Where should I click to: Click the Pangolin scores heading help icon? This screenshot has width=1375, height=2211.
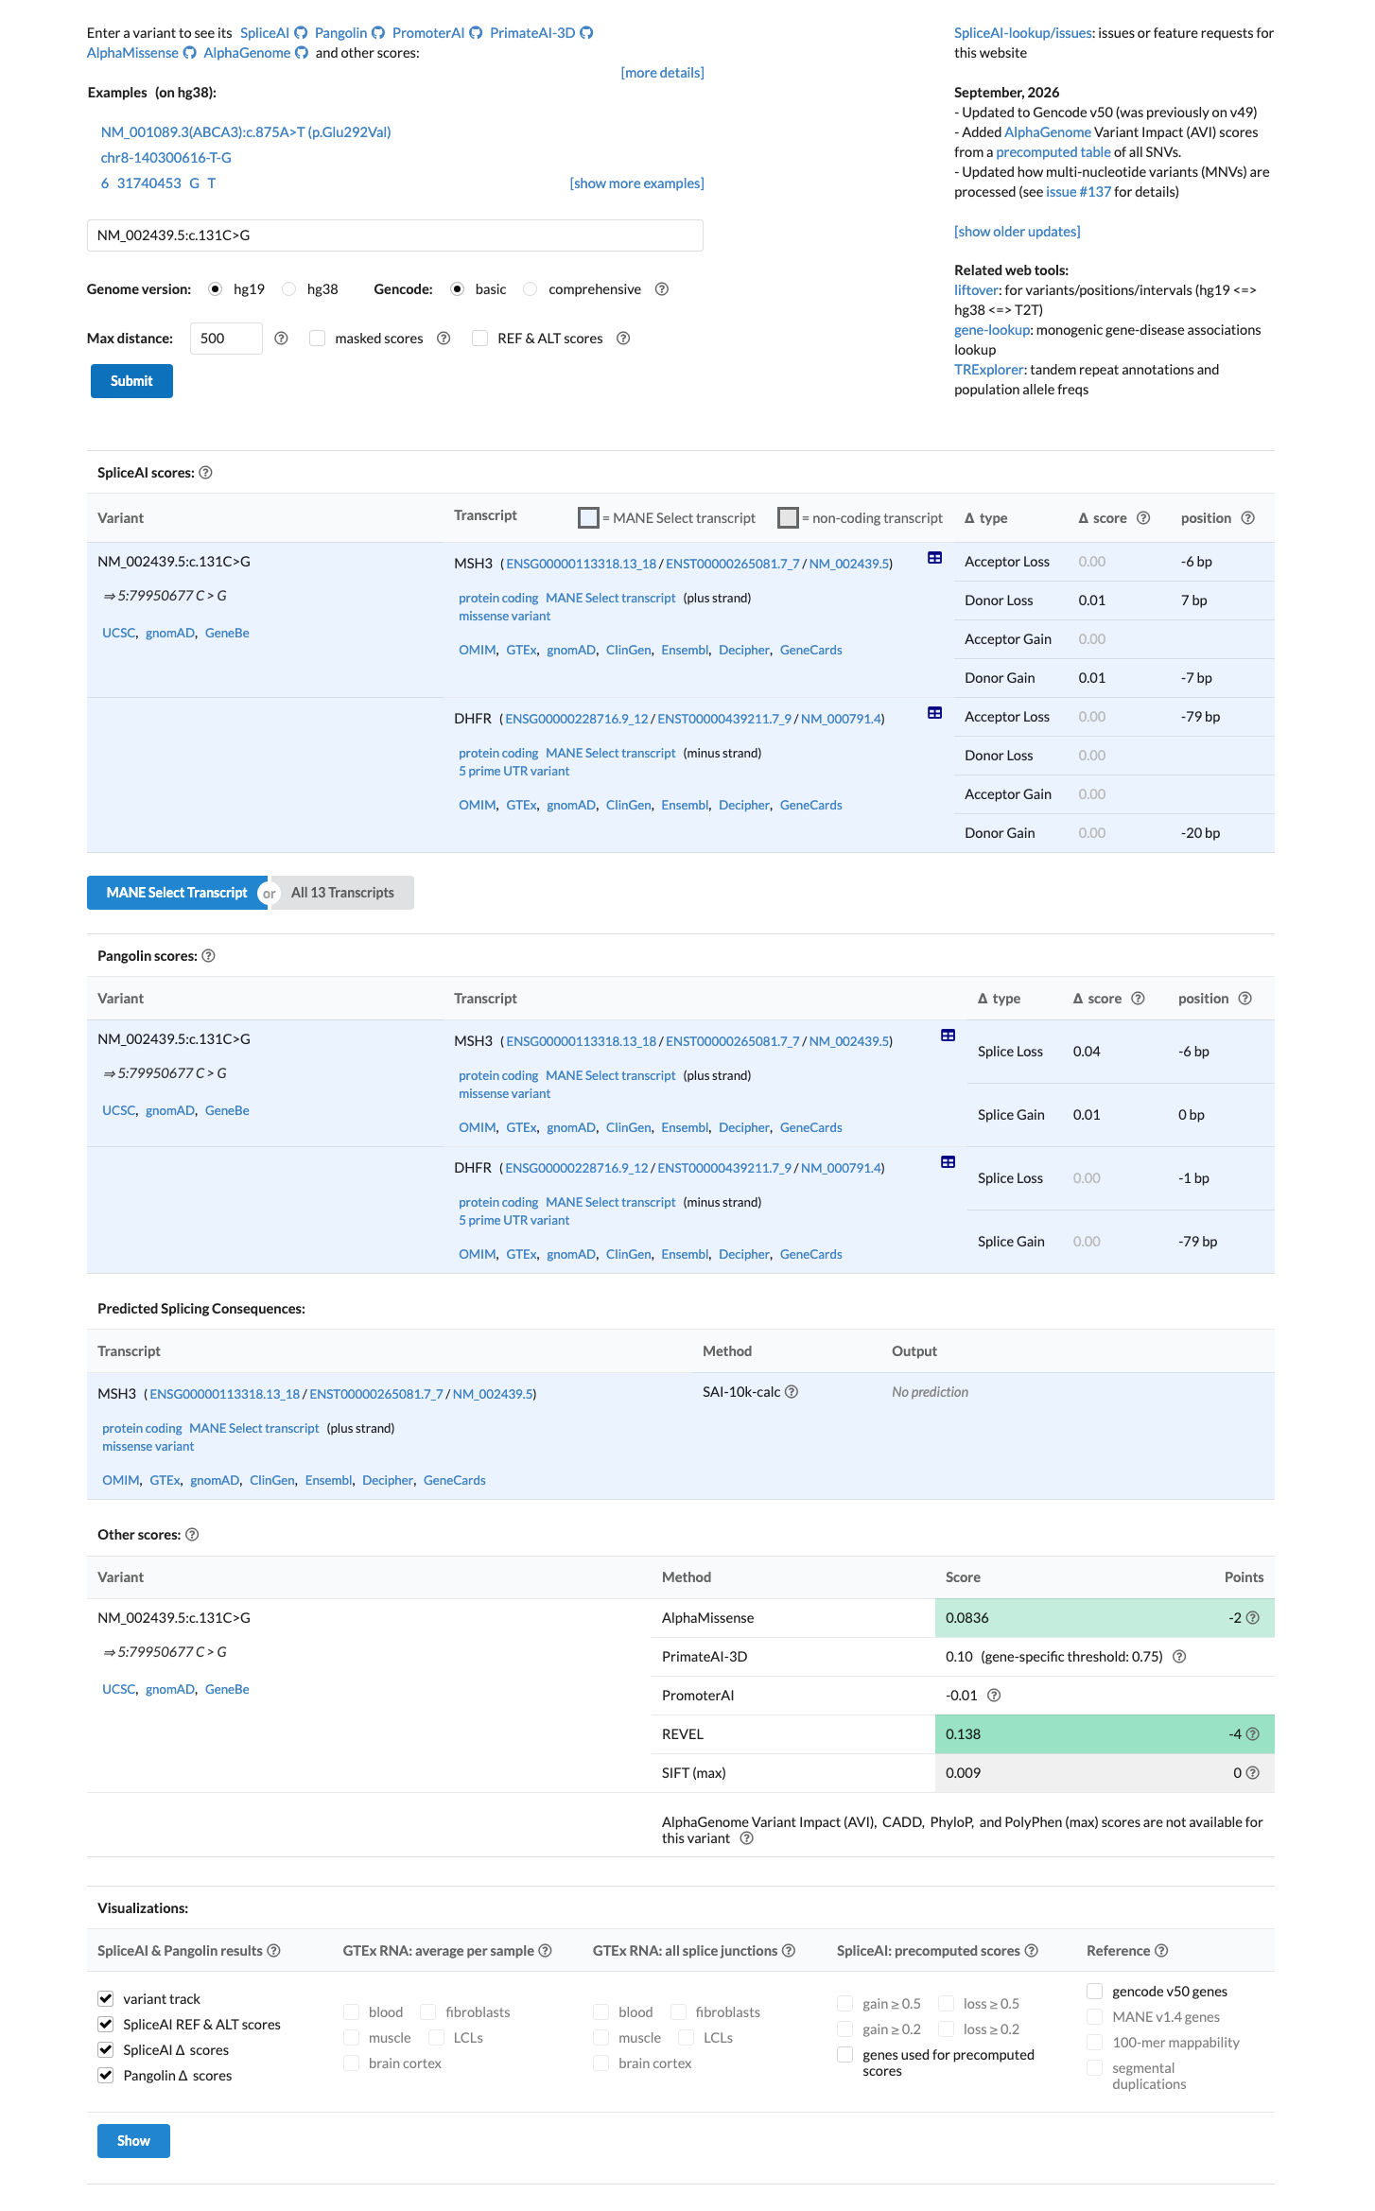209,956
